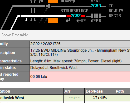
Task: Click the lower orange platform block
Action: (53, 21)
